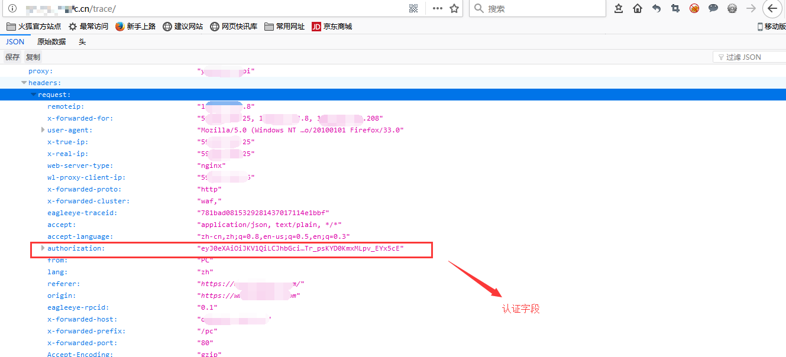The width and height of the screenshot is (786, 357).
Task: Select the x-forwarded-for key
Action: click(80, 118)
